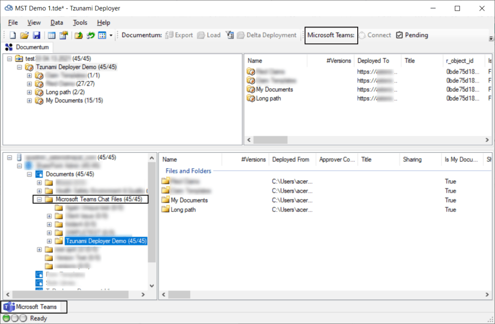Click the Files and Folders group header

click(x=189, y=171)
